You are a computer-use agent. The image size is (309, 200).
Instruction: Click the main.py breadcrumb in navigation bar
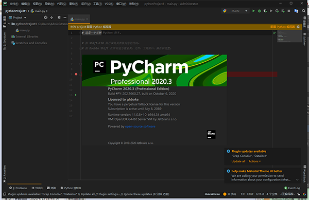[38, 11]
